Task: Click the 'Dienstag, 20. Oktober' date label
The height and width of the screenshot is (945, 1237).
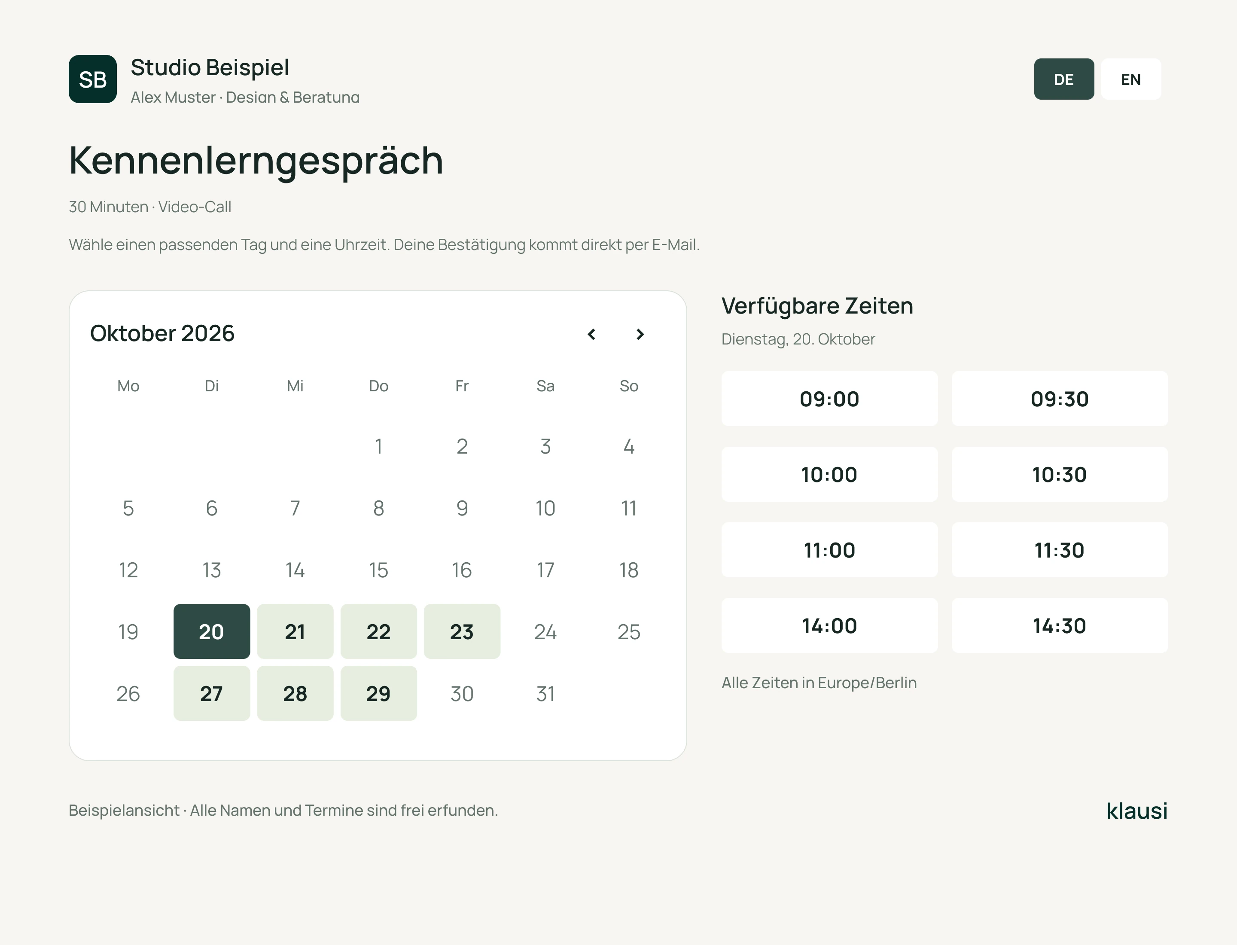Action: (x=798, y=339)
